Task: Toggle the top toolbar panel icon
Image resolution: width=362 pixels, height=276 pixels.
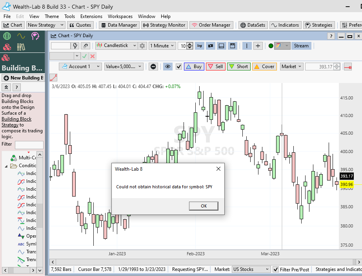Action: pyautogui.click(x=233, y=46)
